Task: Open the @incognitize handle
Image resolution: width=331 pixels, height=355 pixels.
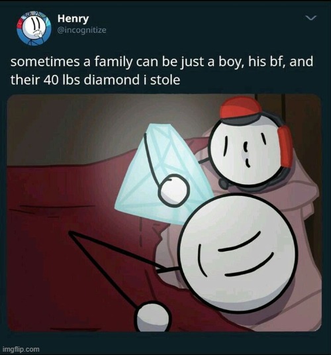Action: pyautogui.click(x=81, y=30)
